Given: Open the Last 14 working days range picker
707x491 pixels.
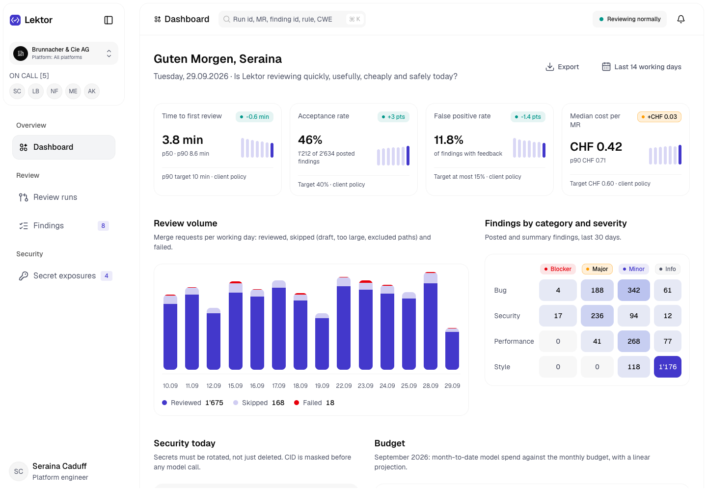Looking at the screenshot, I should [x=642, y=67].
